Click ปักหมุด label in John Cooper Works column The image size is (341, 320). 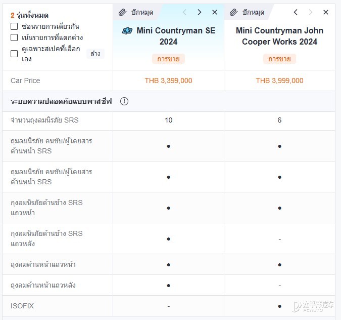(254, 13)
